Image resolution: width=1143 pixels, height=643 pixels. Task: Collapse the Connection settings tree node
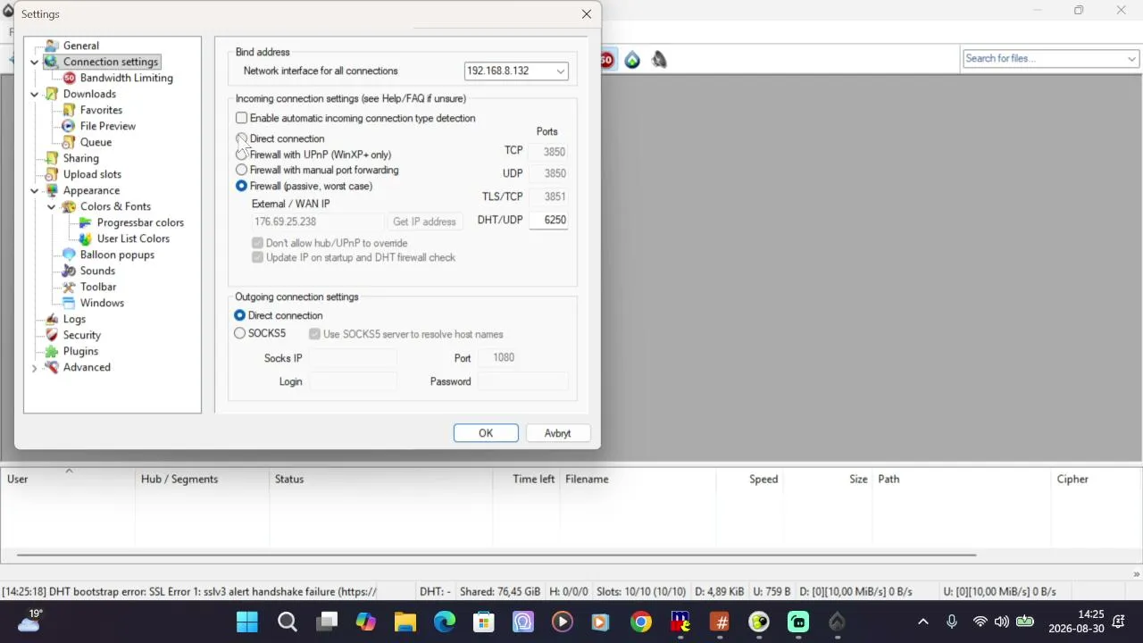(35, 63)
